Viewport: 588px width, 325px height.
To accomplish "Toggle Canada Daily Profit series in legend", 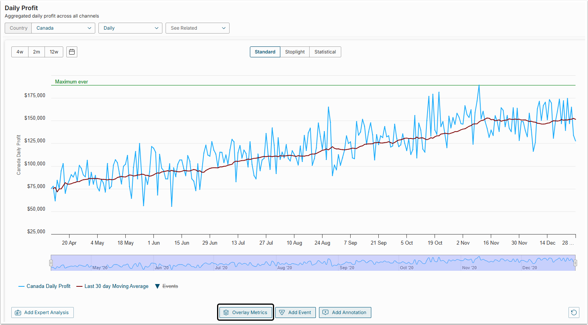I will point(45,286).
